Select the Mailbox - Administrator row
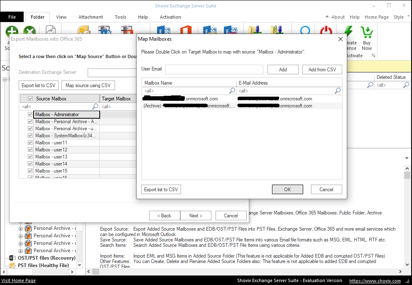The height and width of the screenshot is (285, 412). 66,114
